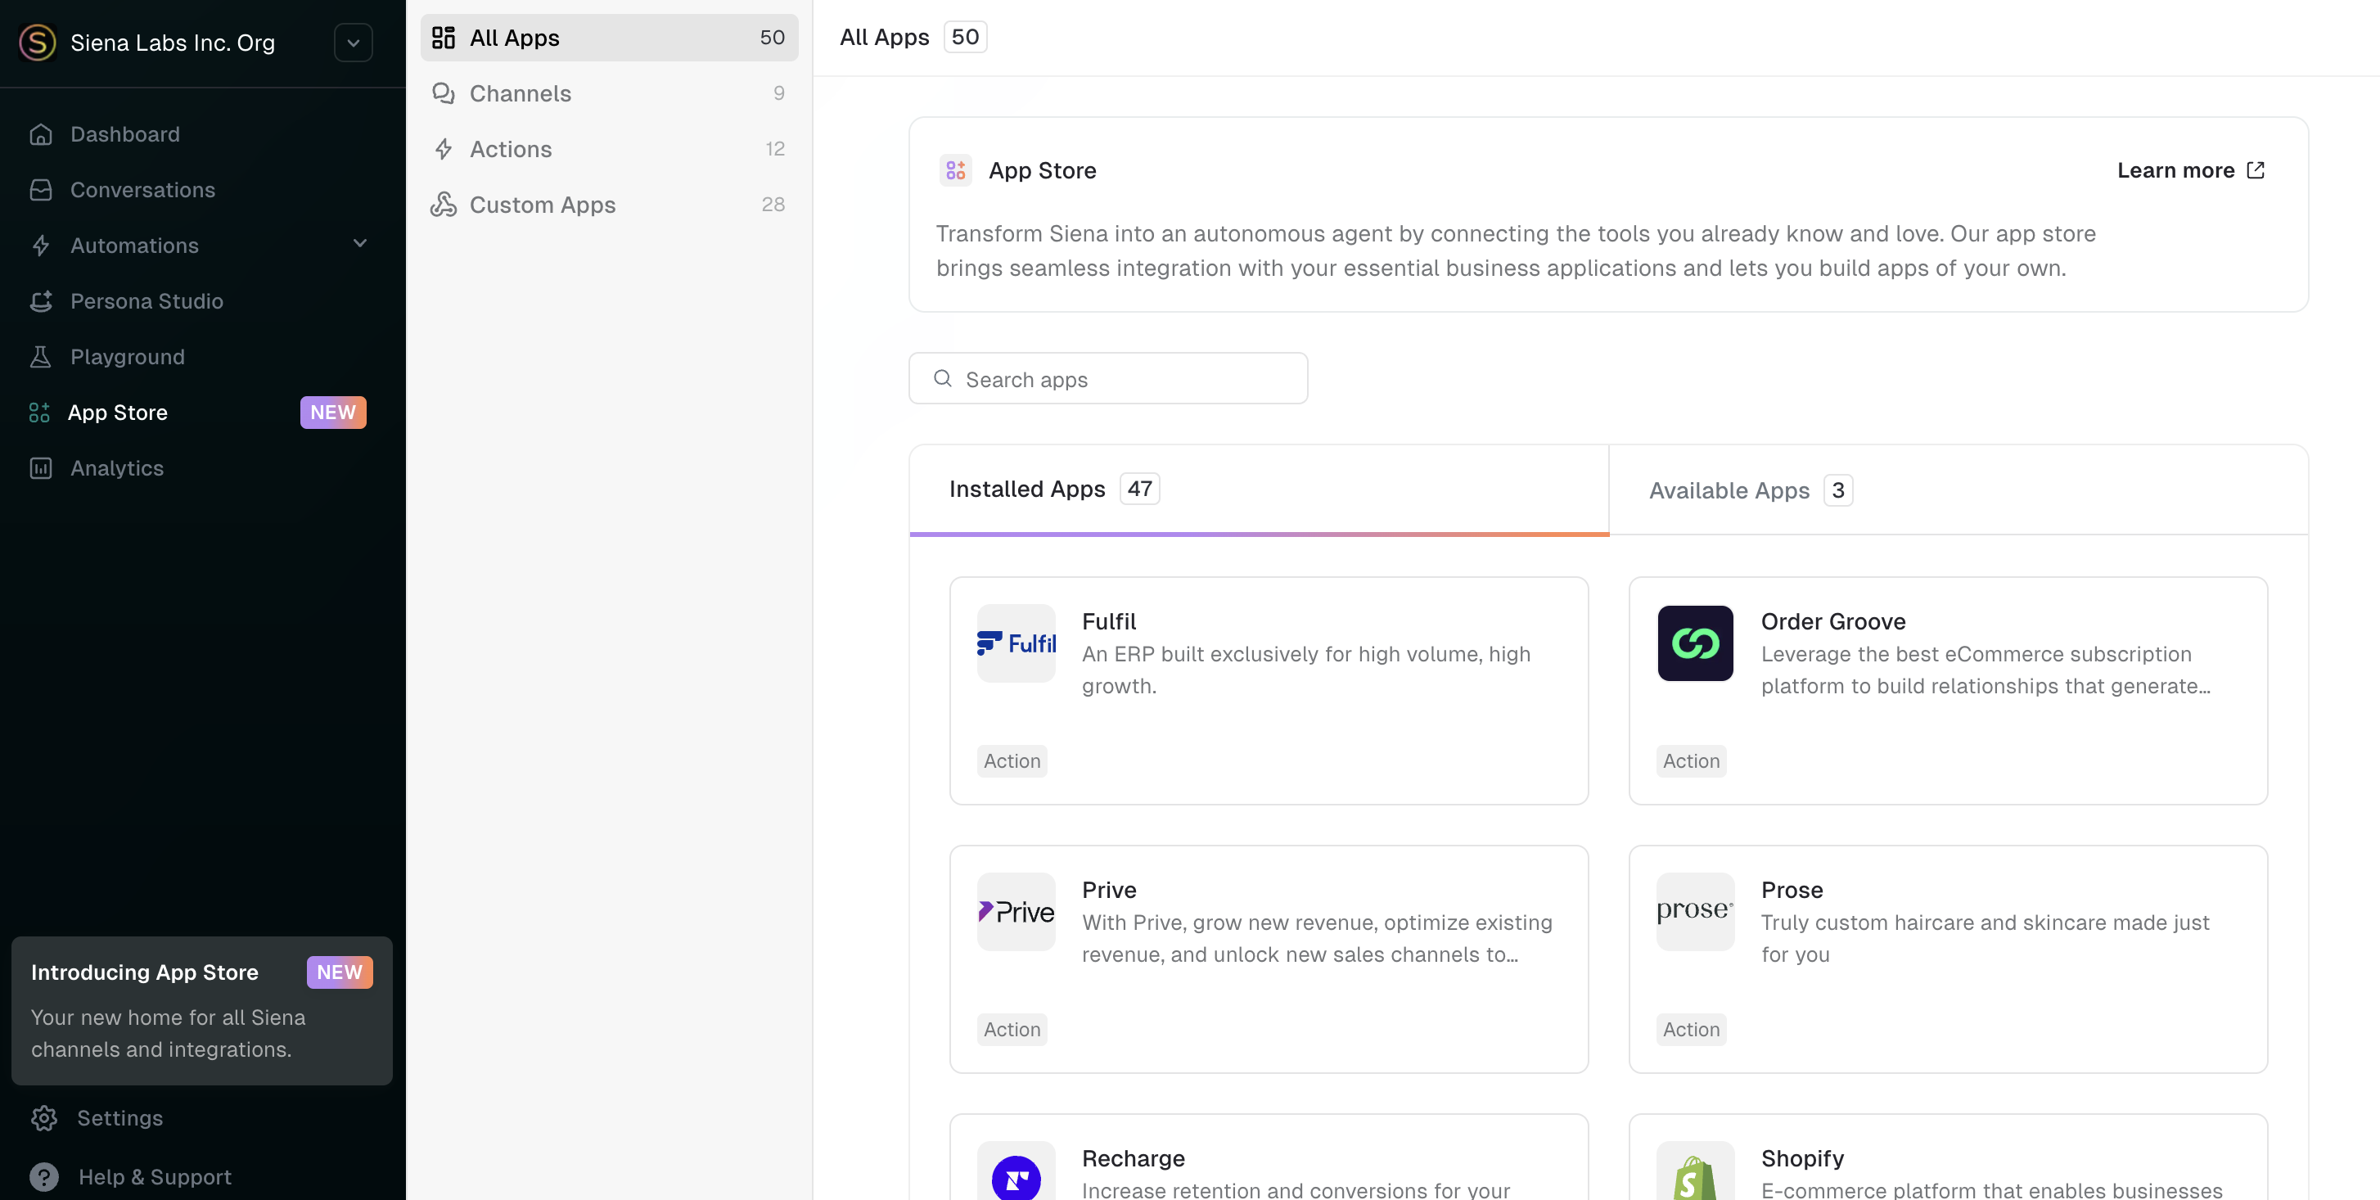The width and height of the screenshot is (2380, 1200).
Task: Click the Persona Studio icon
Action: click(41, 300)
